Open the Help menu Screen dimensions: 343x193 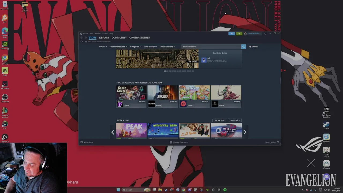point(111,34)
